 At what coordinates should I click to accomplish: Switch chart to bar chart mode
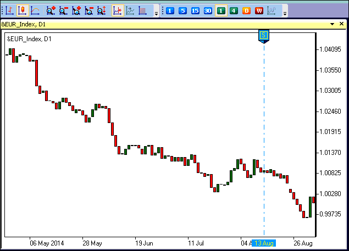coord(9,10)
